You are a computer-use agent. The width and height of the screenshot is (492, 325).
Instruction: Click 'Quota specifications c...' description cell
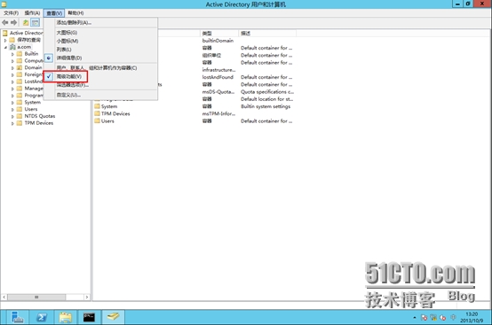267,91
